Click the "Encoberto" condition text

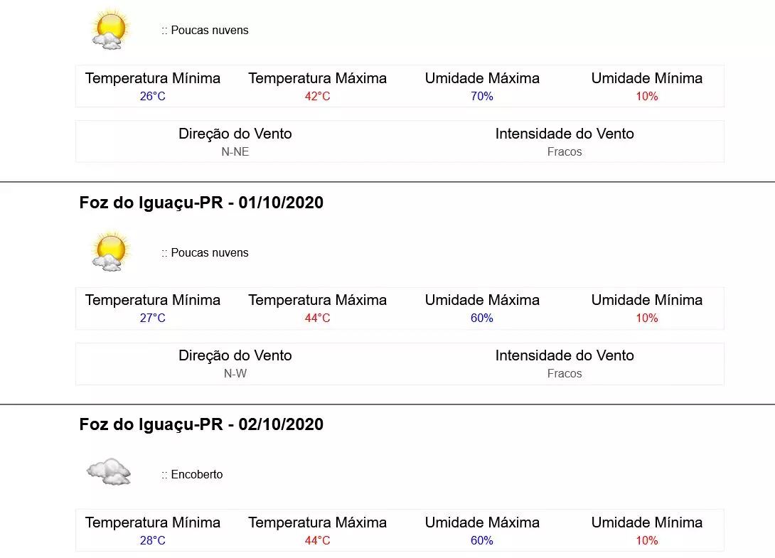point(196,475)
